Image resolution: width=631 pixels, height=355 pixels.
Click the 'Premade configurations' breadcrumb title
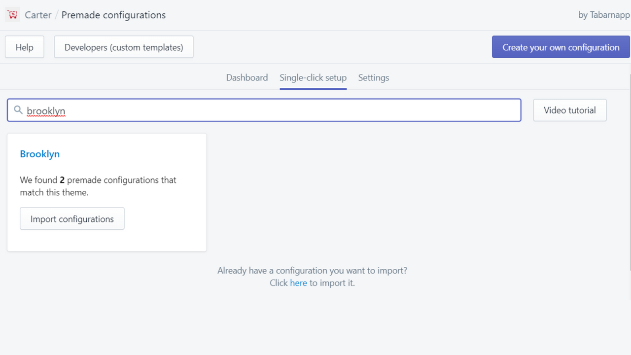pos(113,15)
